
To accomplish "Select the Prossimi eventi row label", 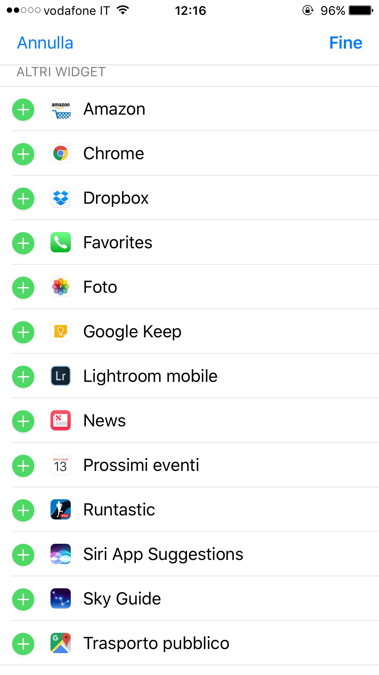I will (141, 465).
